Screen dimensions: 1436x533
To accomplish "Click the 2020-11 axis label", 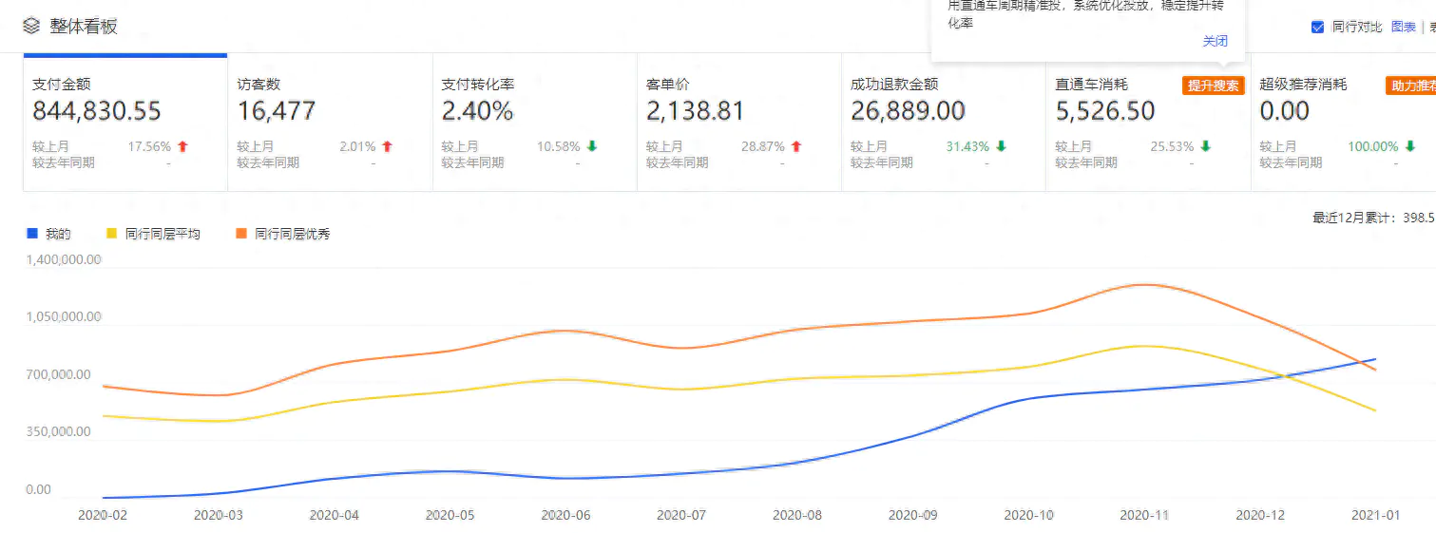I will (x=1144, y=515).
